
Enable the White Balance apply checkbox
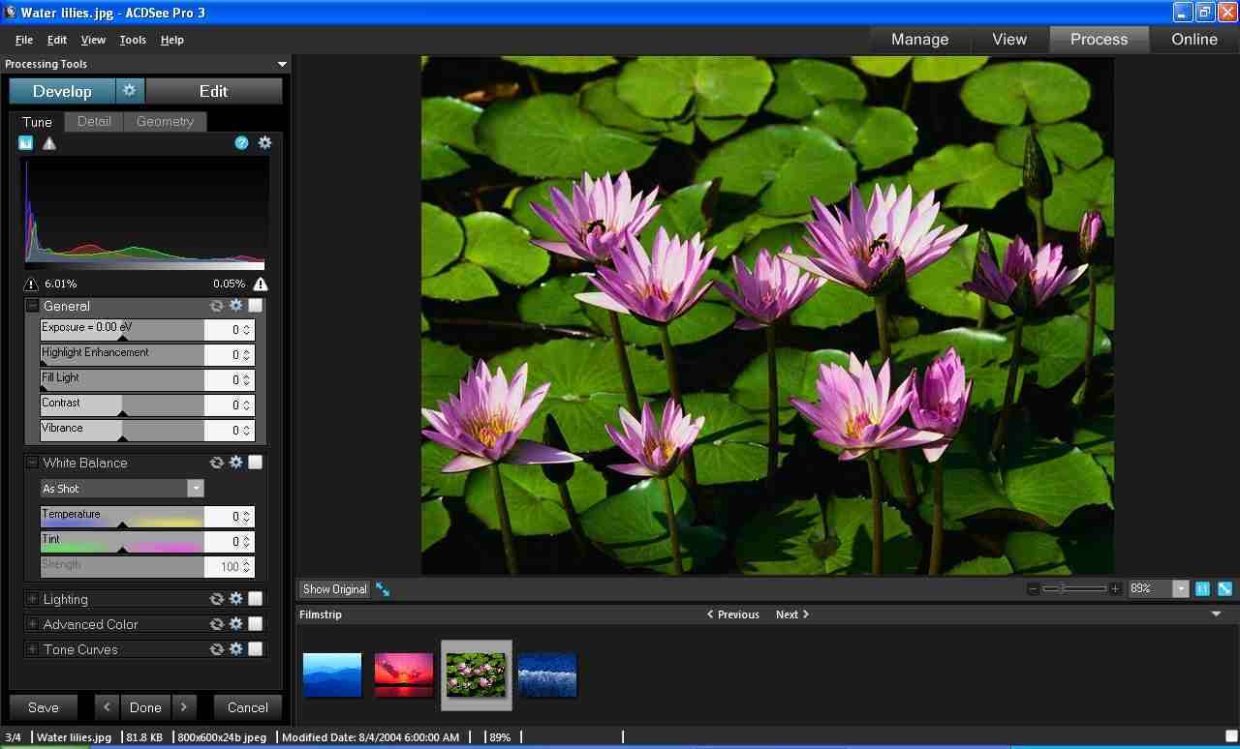click(255, 462)
